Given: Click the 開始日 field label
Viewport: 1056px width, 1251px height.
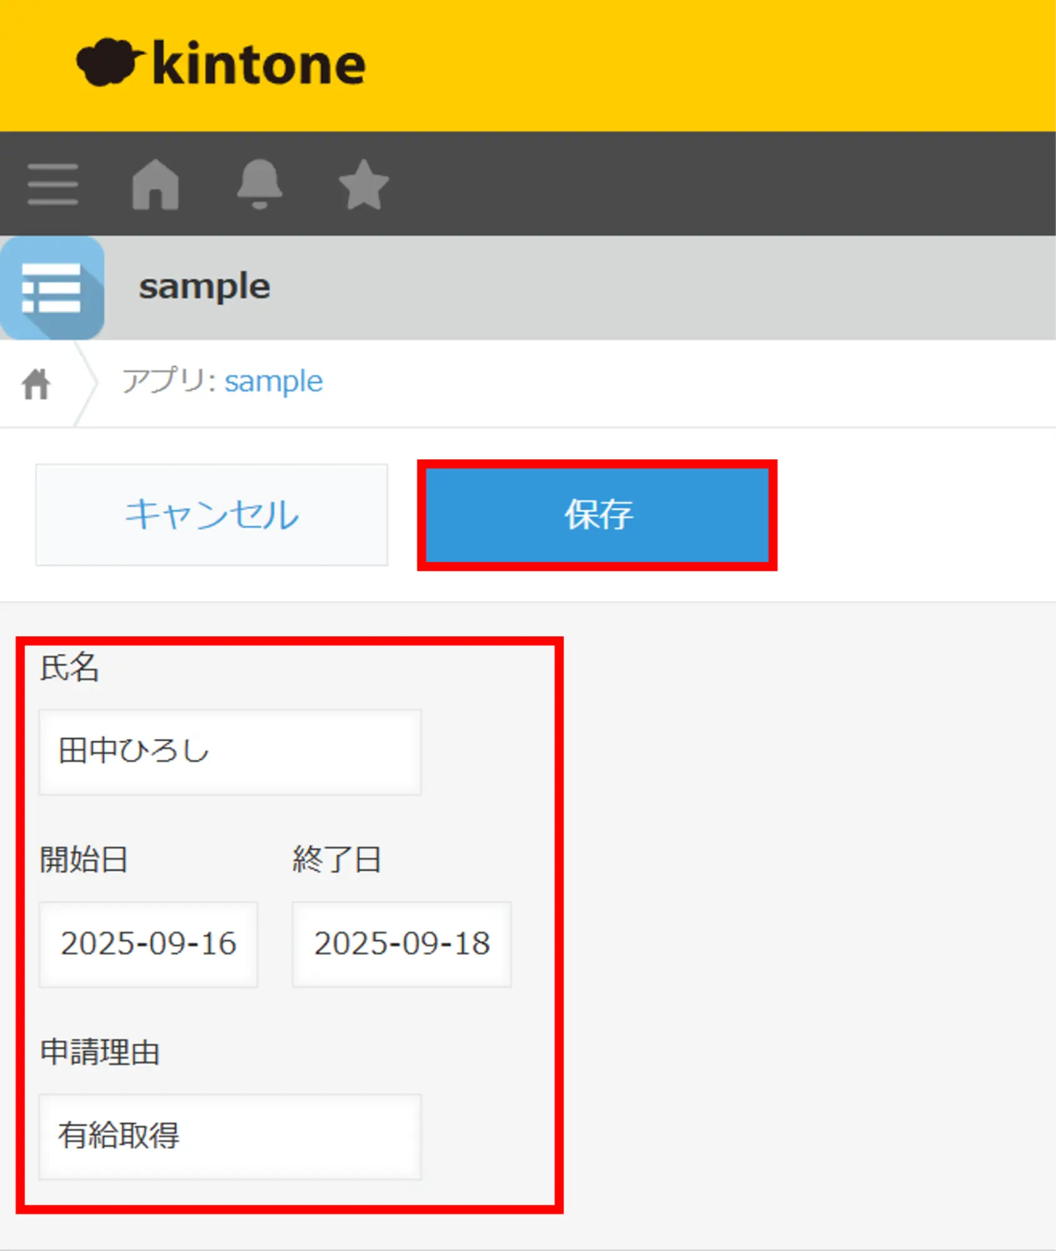Looking at the screenshot, I should [x=84, y=859].
